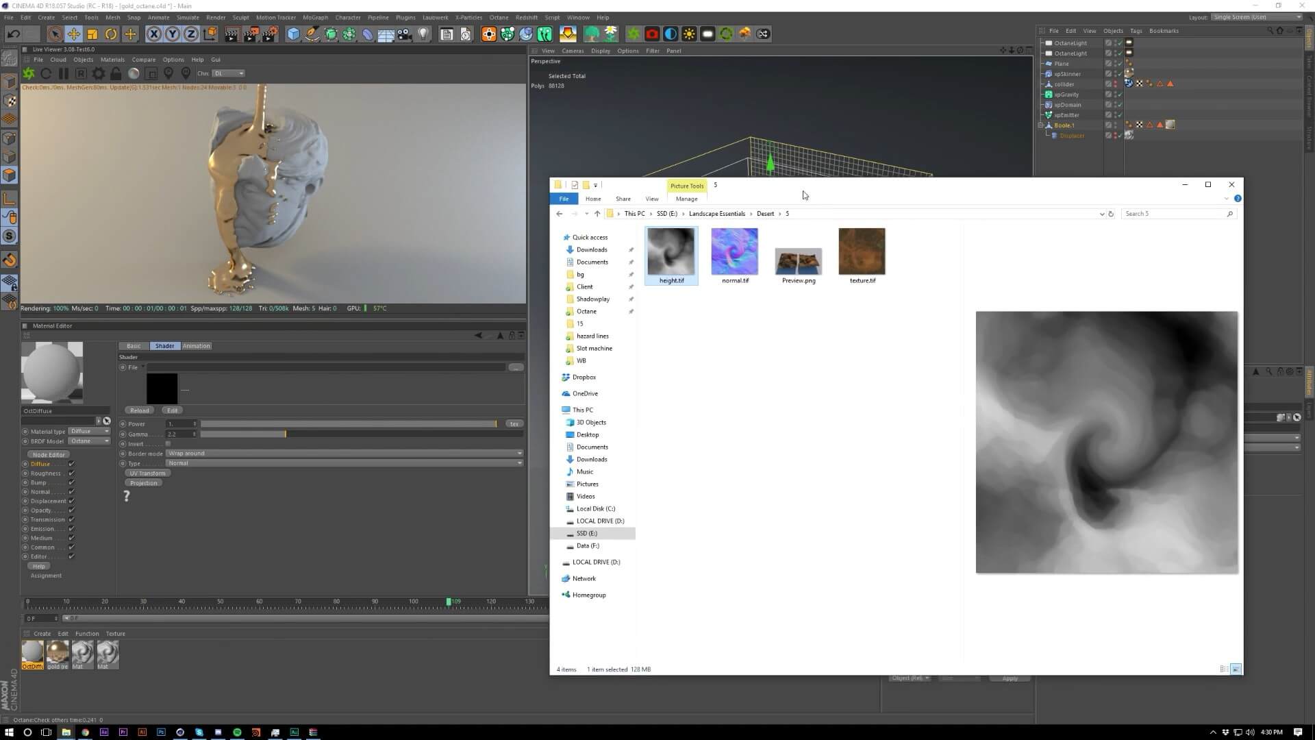Click the Node Editor button
Viewport: 1315px width, 740px height.
[49, 455]
